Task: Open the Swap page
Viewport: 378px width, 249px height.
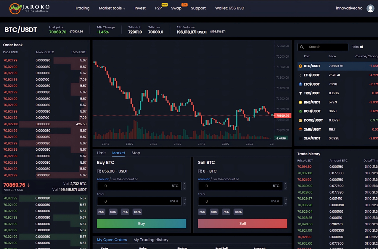Action: (x=176, y=8)
